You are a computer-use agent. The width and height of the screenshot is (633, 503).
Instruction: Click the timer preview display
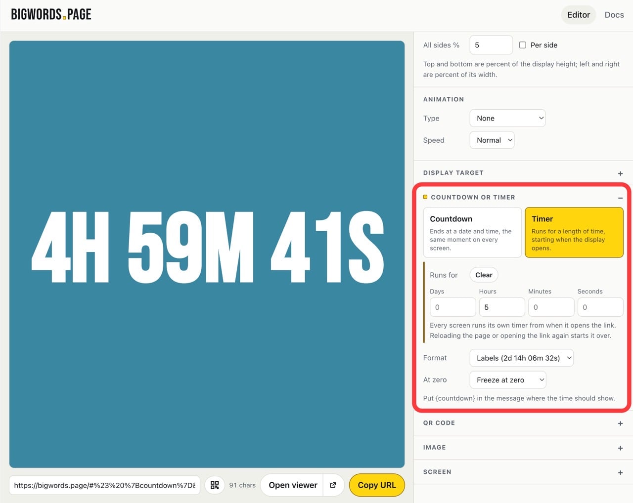[x=207, y=254]
